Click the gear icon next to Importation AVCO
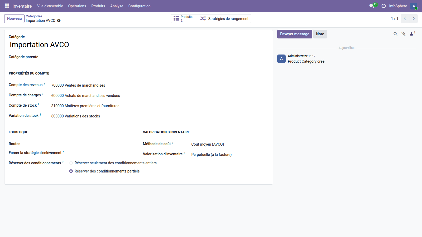Viewport: 422px width, 237px height. (59, 21)
